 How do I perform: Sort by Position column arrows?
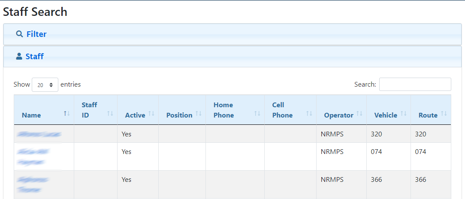198,114
